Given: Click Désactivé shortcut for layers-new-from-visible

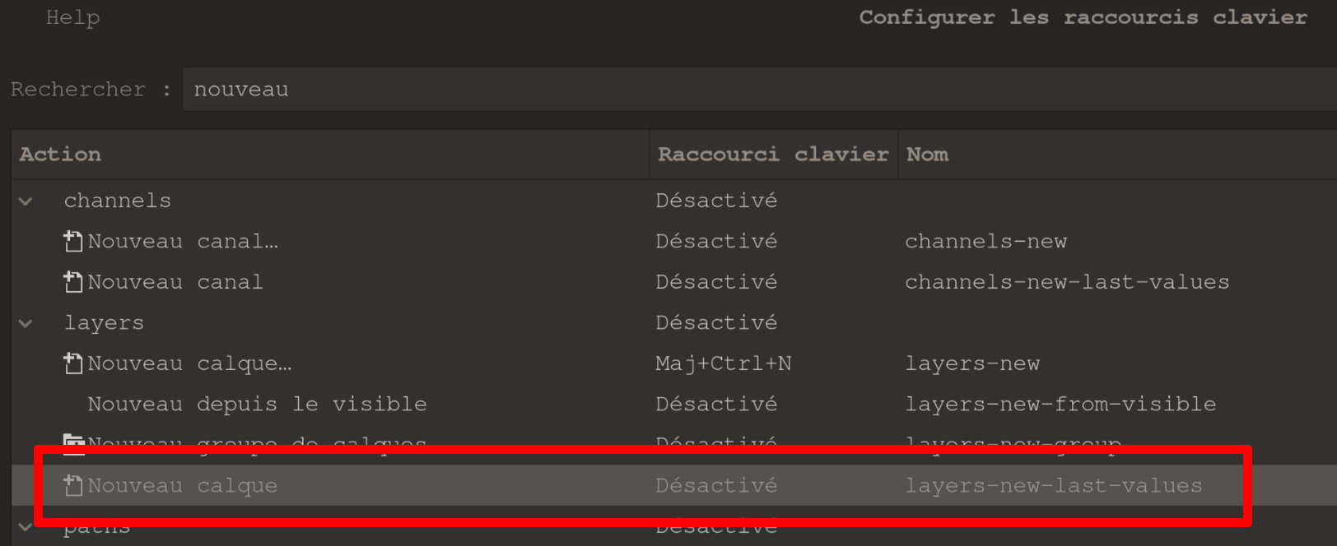Looking at the screenshot, I should tap(715, 405).
